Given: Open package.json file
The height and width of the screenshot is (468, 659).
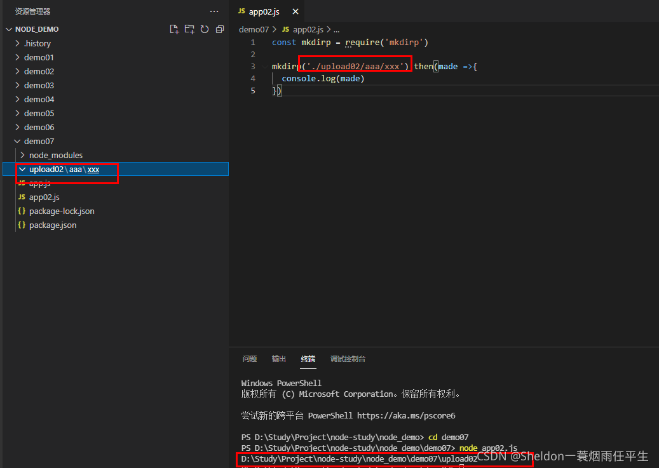Looking at the screenshot, I should coord(53,225).
